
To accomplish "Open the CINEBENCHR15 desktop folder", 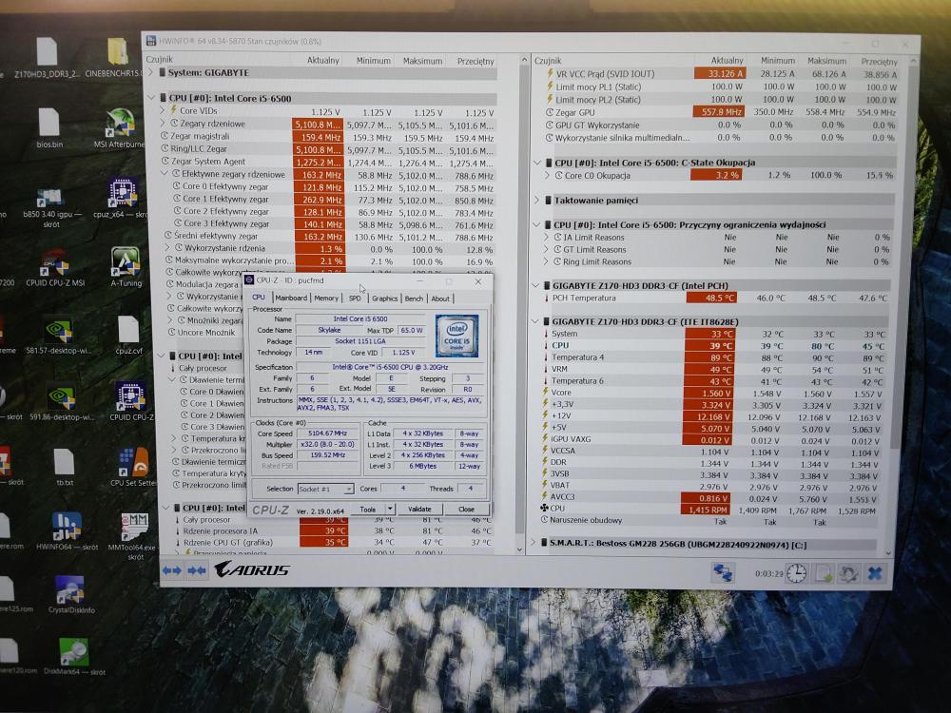I will coord(118,58).
